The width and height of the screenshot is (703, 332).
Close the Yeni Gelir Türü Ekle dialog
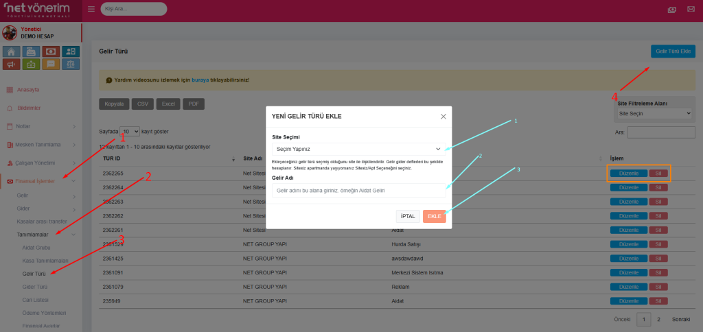point(443,117)
